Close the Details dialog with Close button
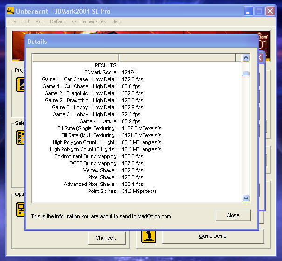The width and height of the screenshot is (282, 261). [x=233, y=215]
